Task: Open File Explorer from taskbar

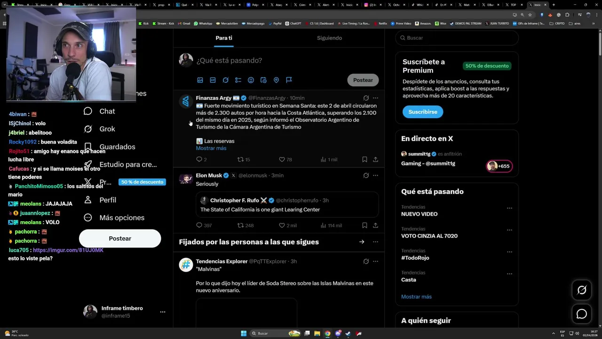Action: (x=317, y=333)
